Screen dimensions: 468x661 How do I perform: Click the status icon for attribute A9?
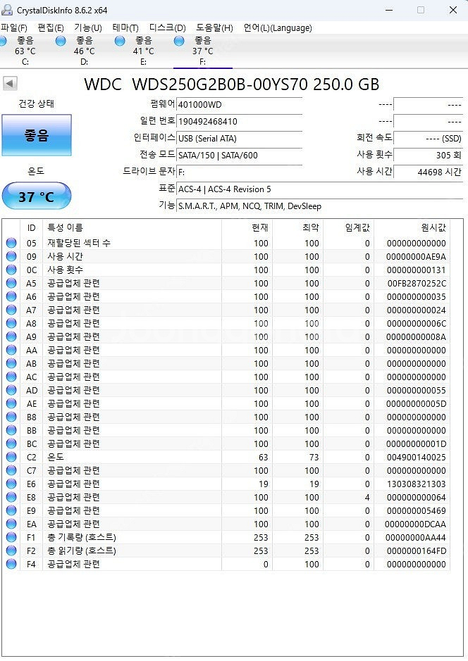coord(11,336)
